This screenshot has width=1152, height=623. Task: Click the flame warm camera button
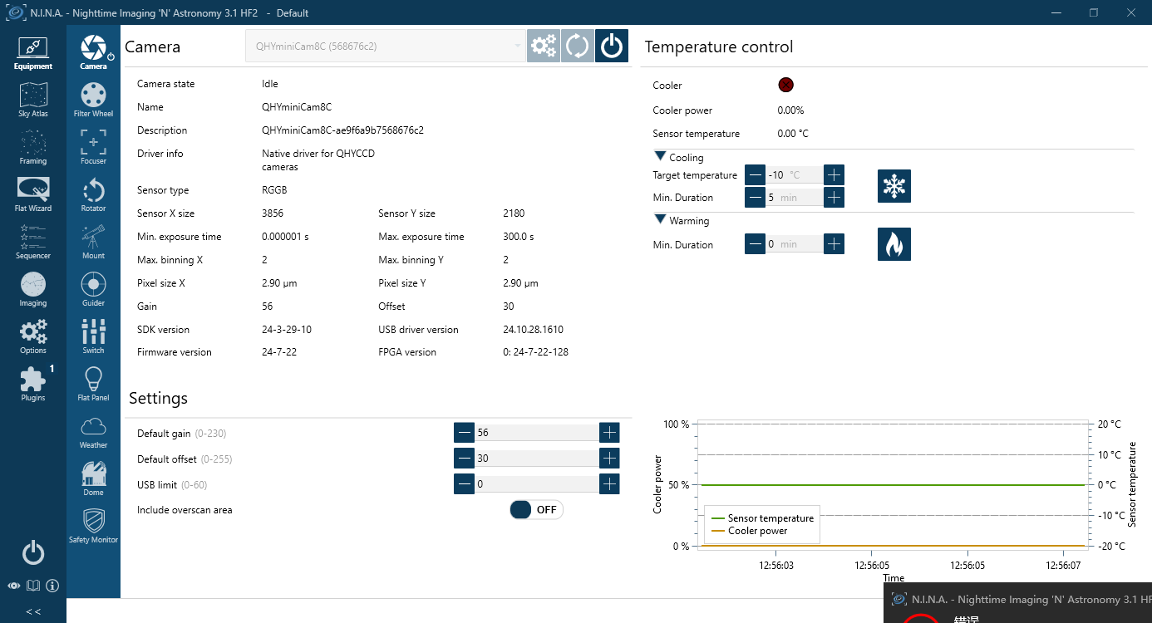[894, 244]
